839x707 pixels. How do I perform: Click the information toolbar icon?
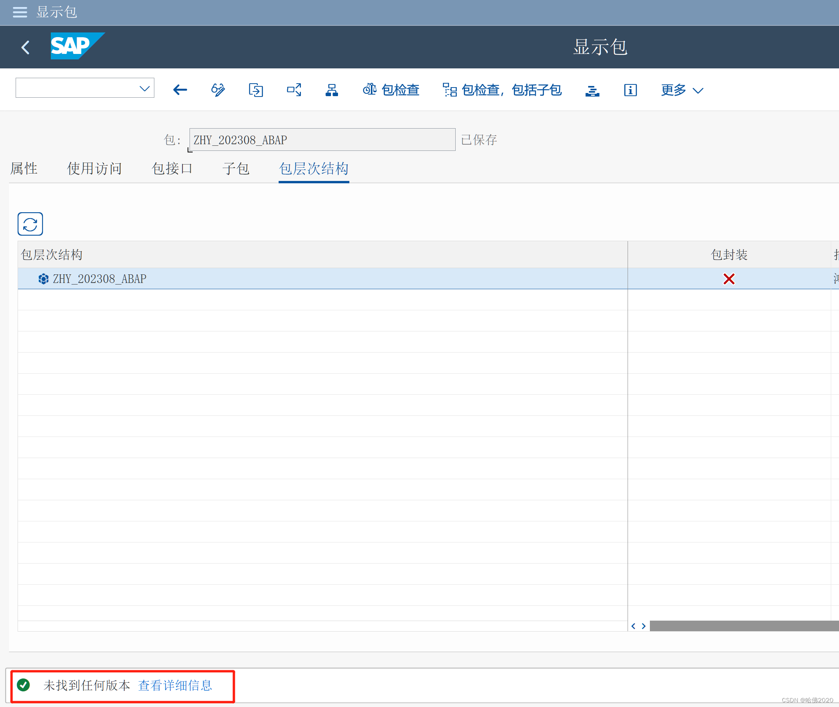pyautogui.click(x=630, y=90)
